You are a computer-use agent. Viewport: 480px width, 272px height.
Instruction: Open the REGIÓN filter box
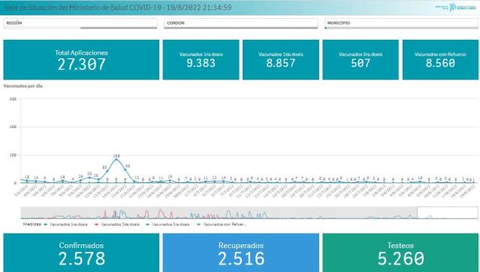point(80,23)
